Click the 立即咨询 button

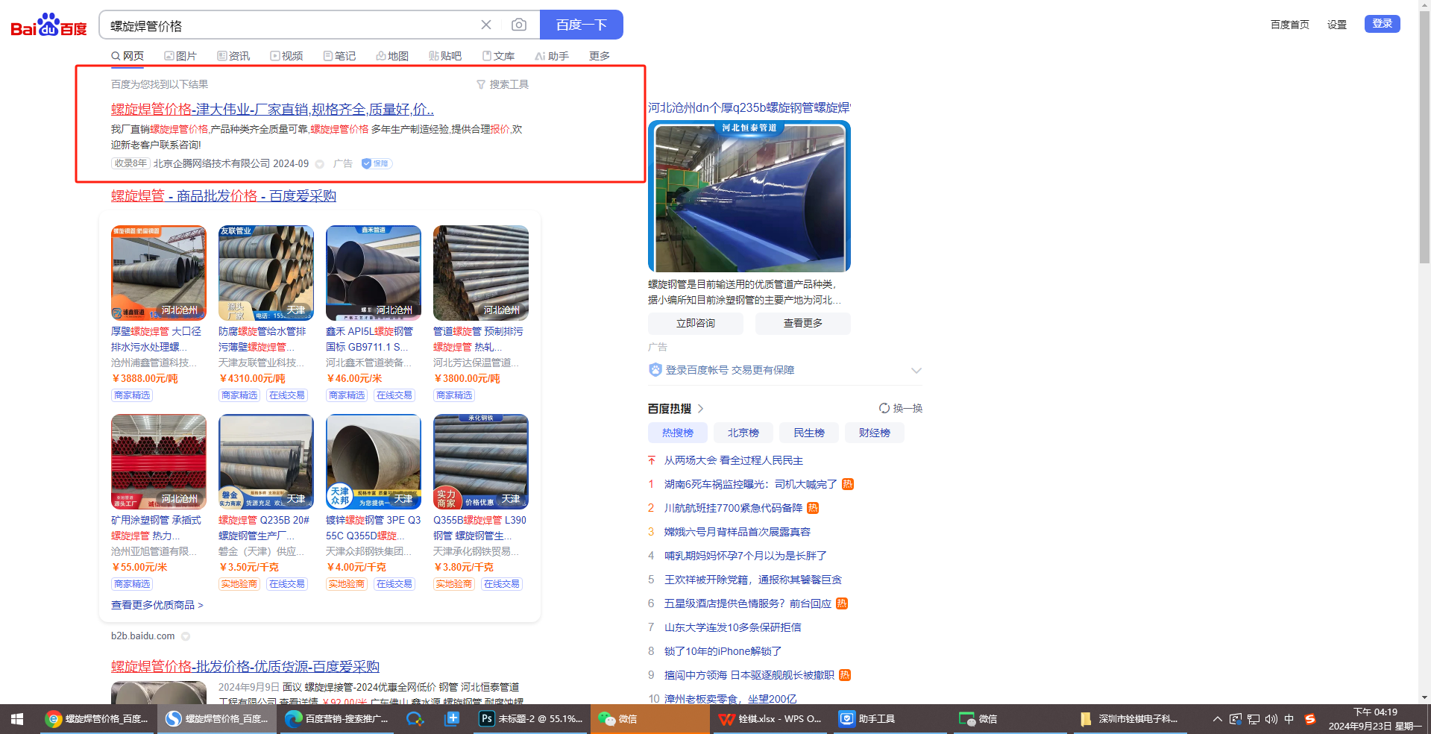696,323
